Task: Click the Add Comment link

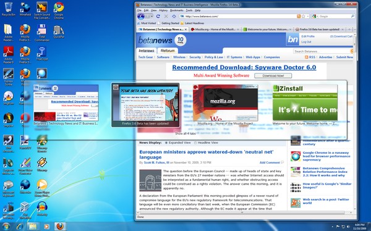Action: coord(270,162)
